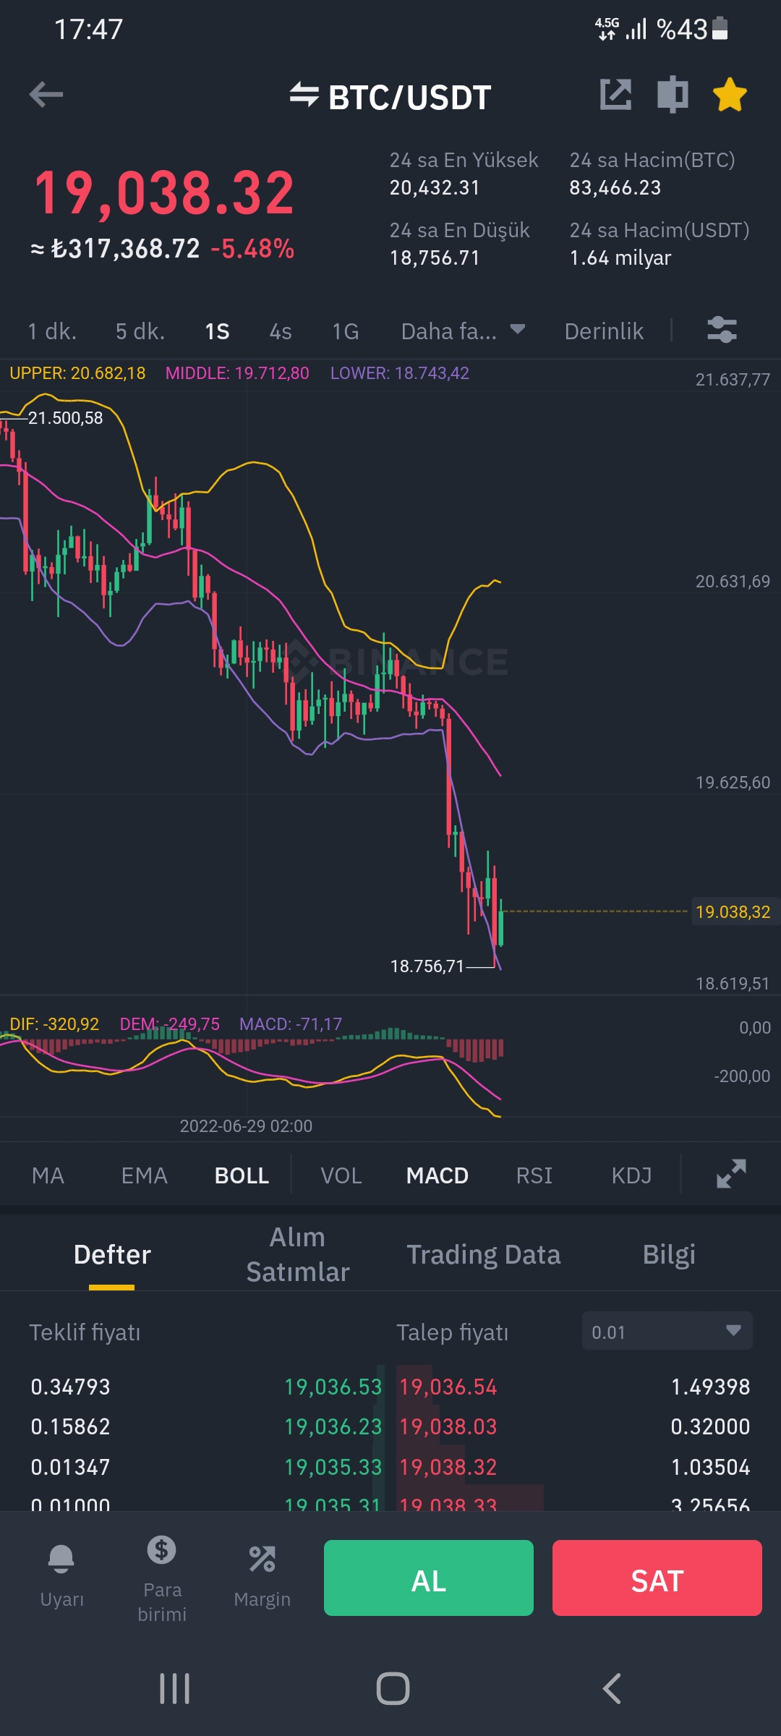This screenshot has width=781, height=1736.
Task: Open the 0.01 price precision dropdown
Action: (x=667, y=1332)
